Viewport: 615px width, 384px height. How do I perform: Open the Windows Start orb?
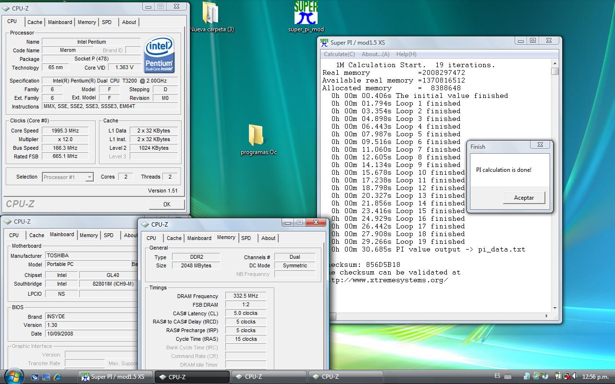click(x=13, y=376)
